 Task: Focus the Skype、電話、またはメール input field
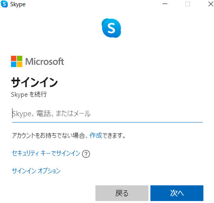[x=107, y=114]
